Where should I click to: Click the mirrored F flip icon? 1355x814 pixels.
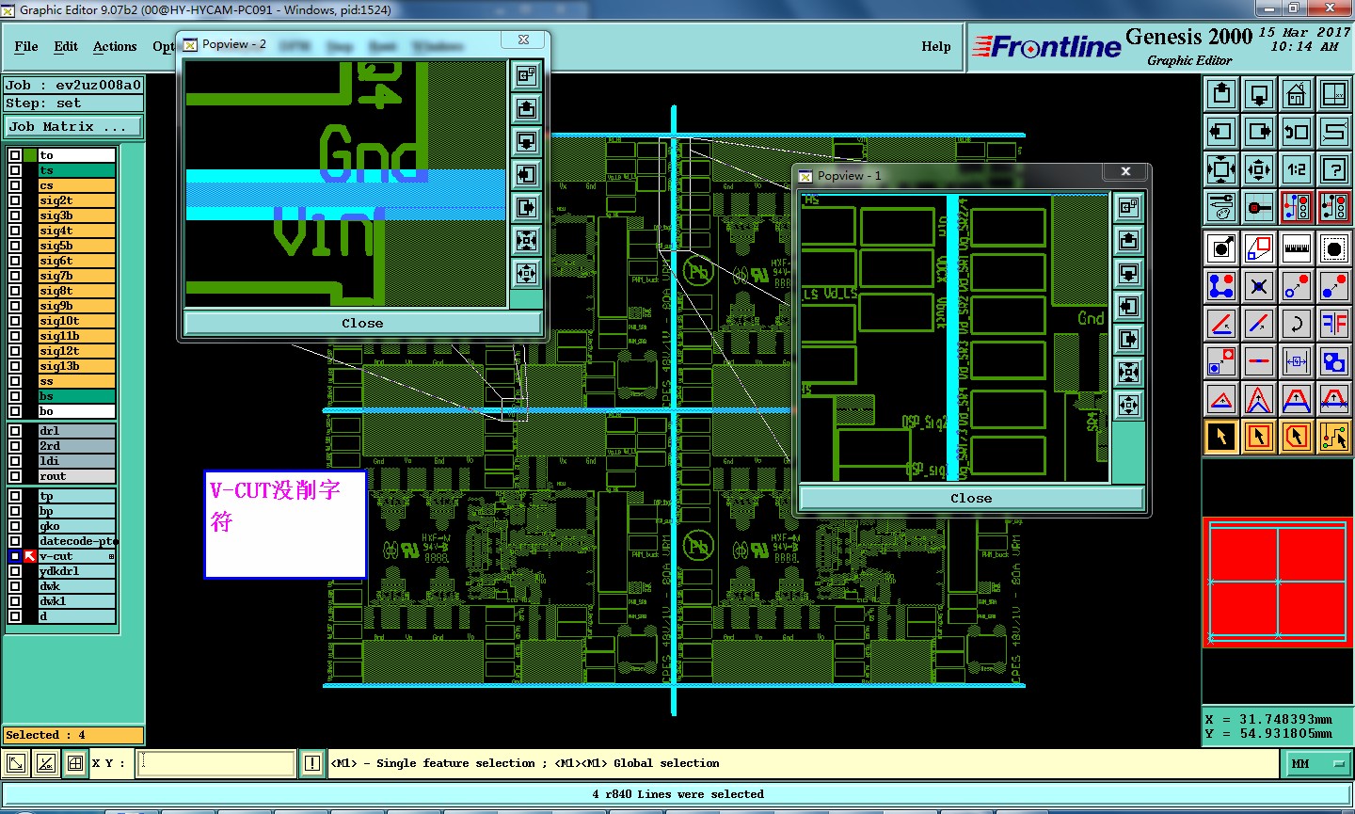pos(1334,324)
